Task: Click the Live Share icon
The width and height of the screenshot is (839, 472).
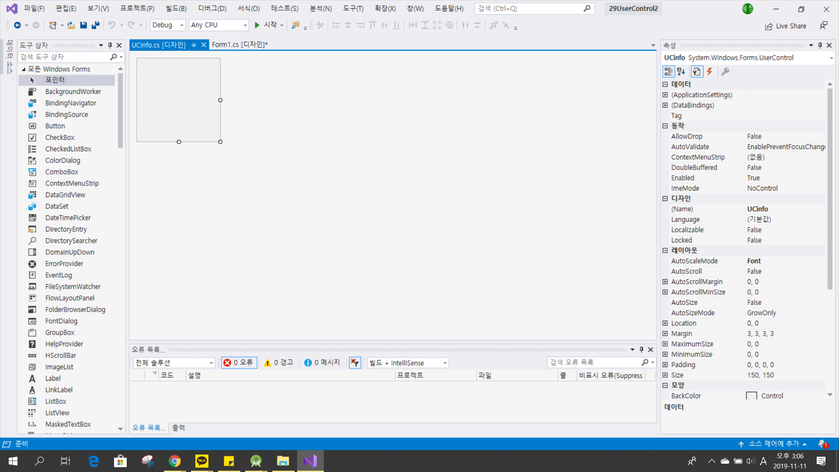Action: pos(769,26)
